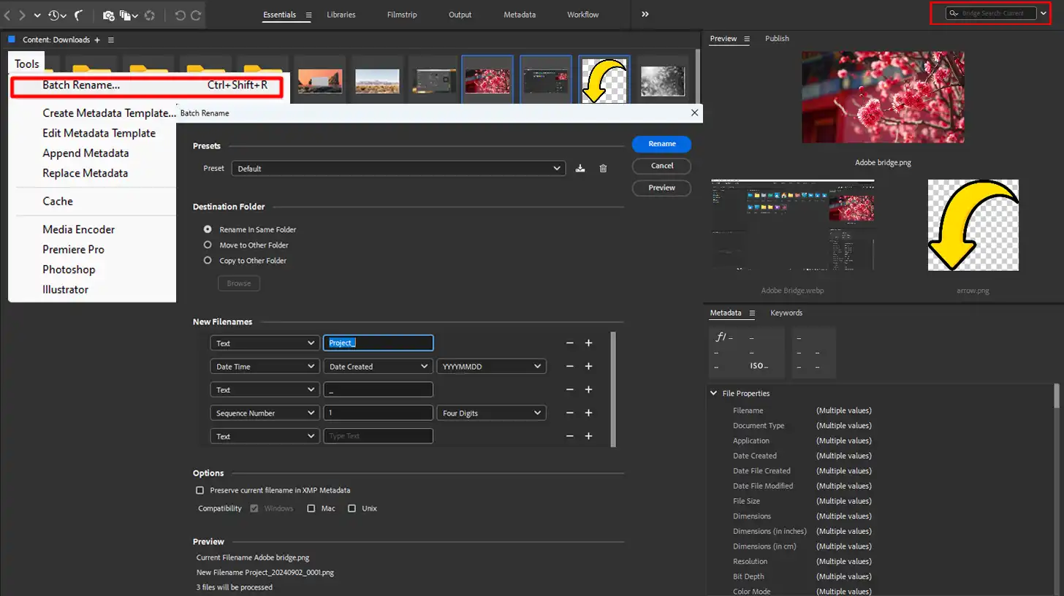This screenshot has height=596, width=1064.
Task: Add a row after the Type Text row
Action: 588,436
